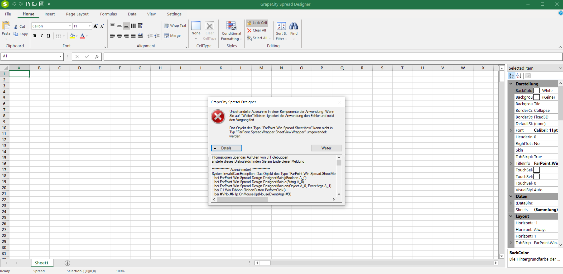This screenshot has width=563, height=274.
Task: Toggle the Lock Cell button
Action: click(x=257, y=23)
